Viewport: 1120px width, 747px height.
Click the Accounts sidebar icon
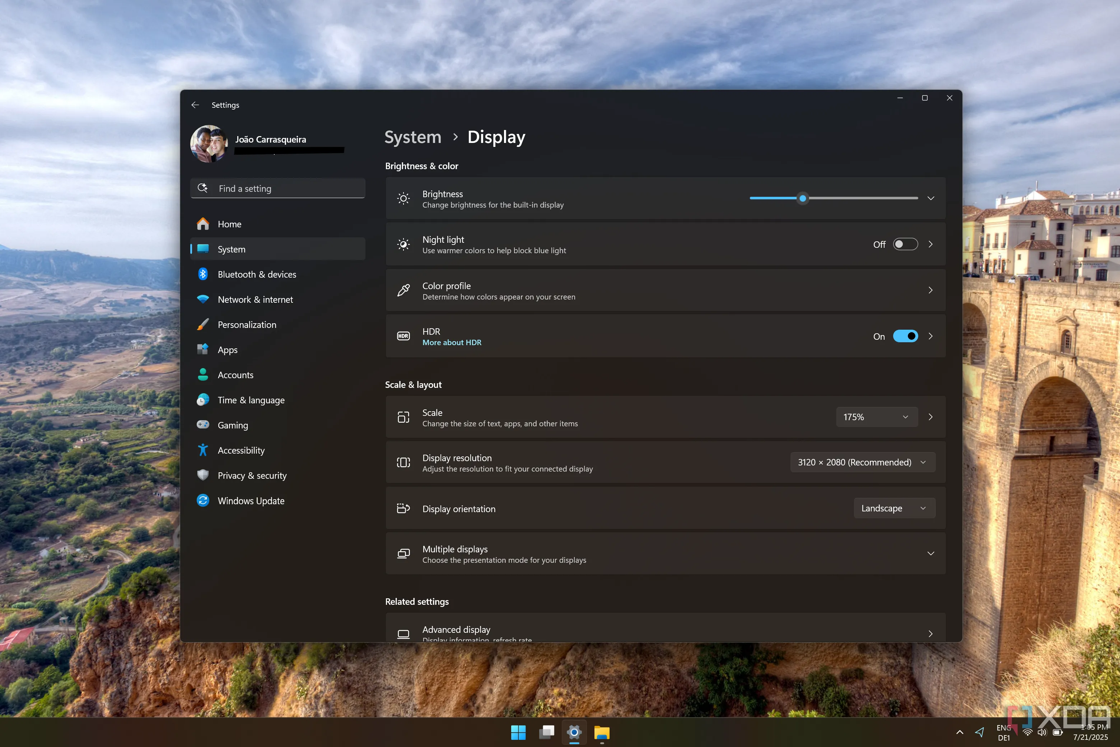203,375
